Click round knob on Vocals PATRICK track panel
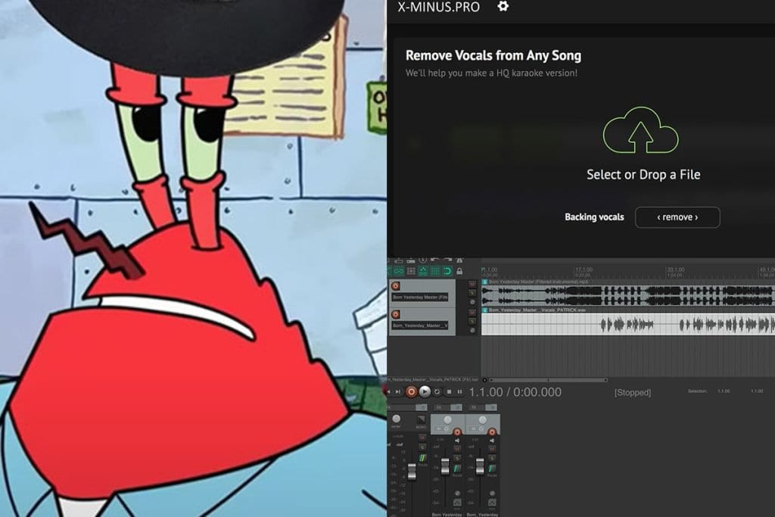The height and width of the screenshot is (517, 775). coord(472,330)
